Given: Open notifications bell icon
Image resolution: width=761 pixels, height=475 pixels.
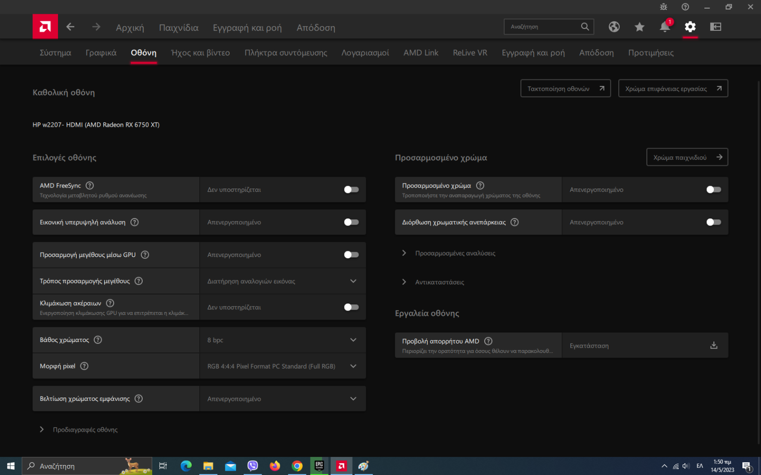Looking at the screenshot, I should [665, 27].
